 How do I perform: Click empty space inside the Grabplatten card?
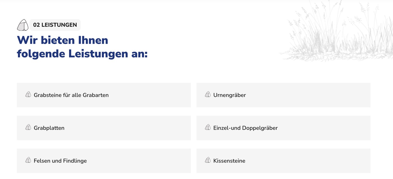pyautogui.click(x=126, y=128)
